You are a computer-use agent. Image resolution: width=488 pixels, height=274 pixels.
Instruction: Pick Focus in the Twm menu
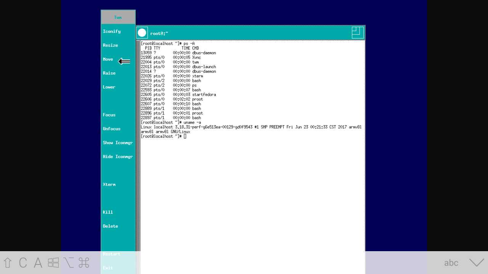(118, 115)
